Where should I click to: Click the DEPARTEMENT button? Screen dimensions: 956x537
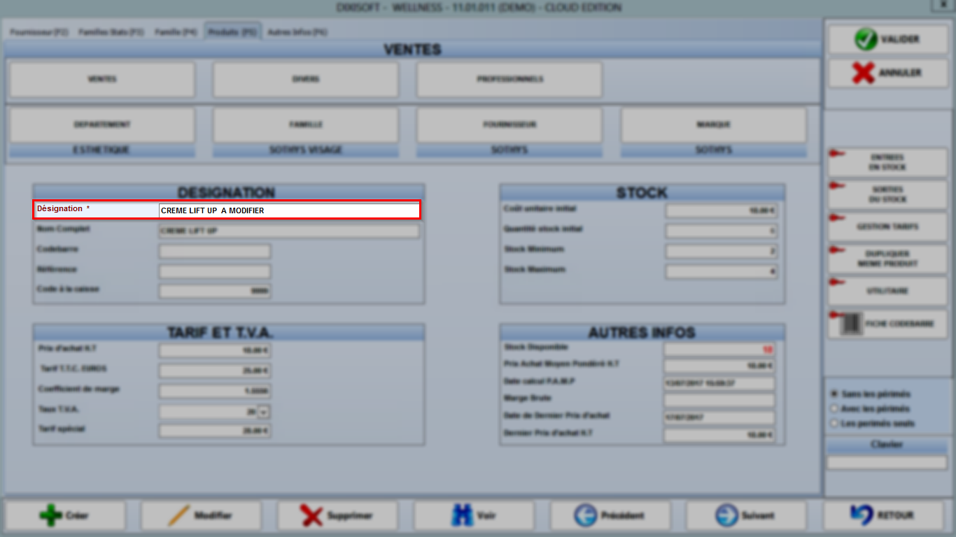102,125
